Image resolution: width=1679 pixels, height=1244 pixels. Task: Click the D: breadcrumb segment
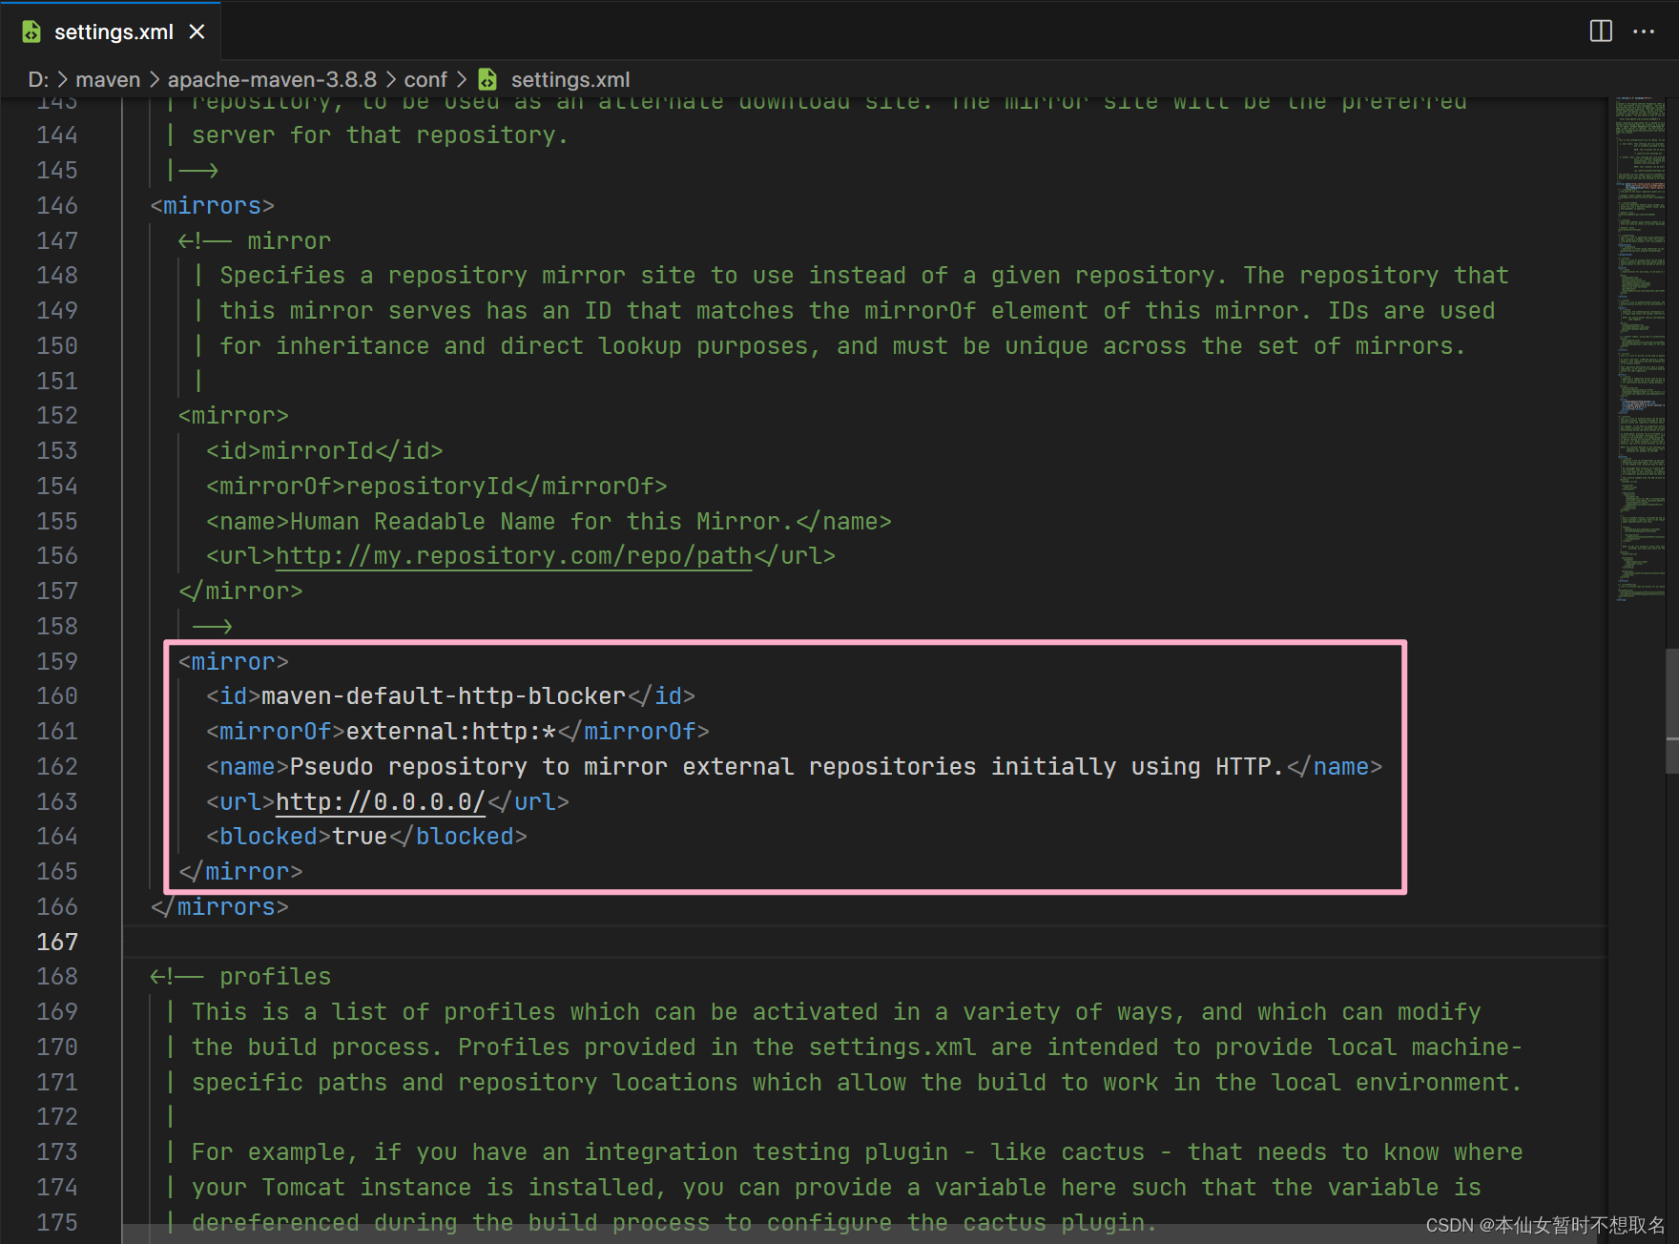point(38,80)
